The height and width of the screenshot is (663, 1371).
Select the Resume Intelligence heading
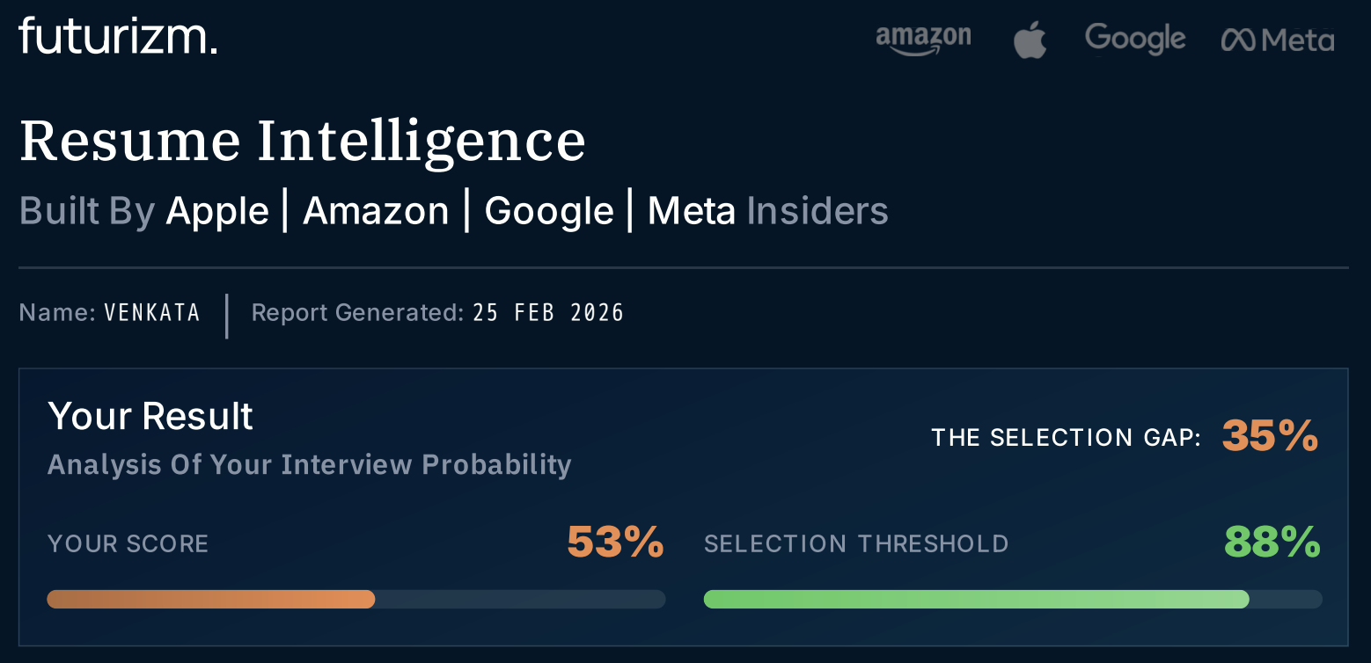(302, 141)
